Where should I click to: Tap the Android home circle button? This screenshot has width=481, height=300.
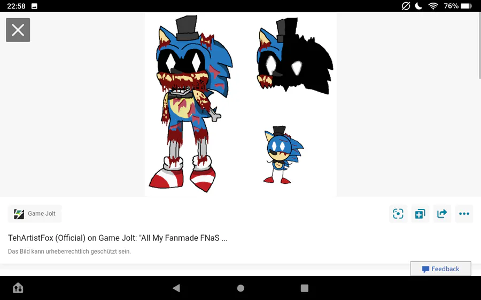(241, 288)
